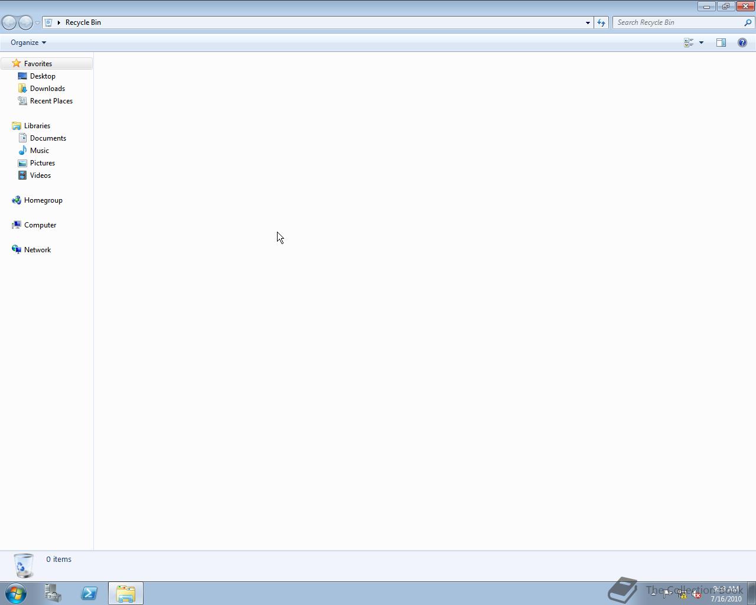Open the Documents library
756x605 pixels.
(x=48, y=138)
